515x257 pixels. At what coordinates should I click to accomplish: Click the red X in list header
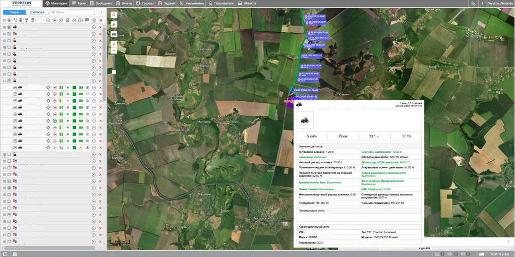tap(101, 20)
